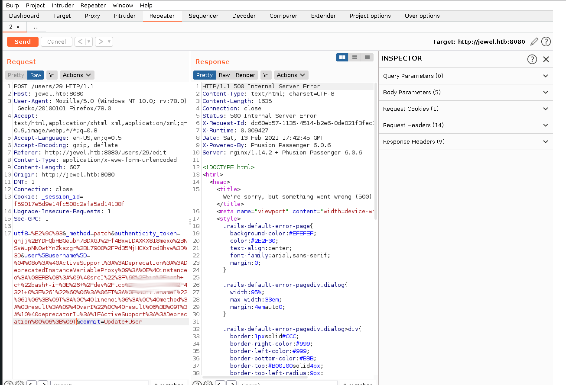Expand Request Cookies (1) section
Screen dimensions: 566x385
point(466,109)
